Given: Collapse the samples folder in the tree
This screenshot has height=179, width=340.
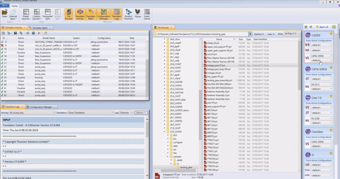Looking at the screenshot, I should [168, 156].
